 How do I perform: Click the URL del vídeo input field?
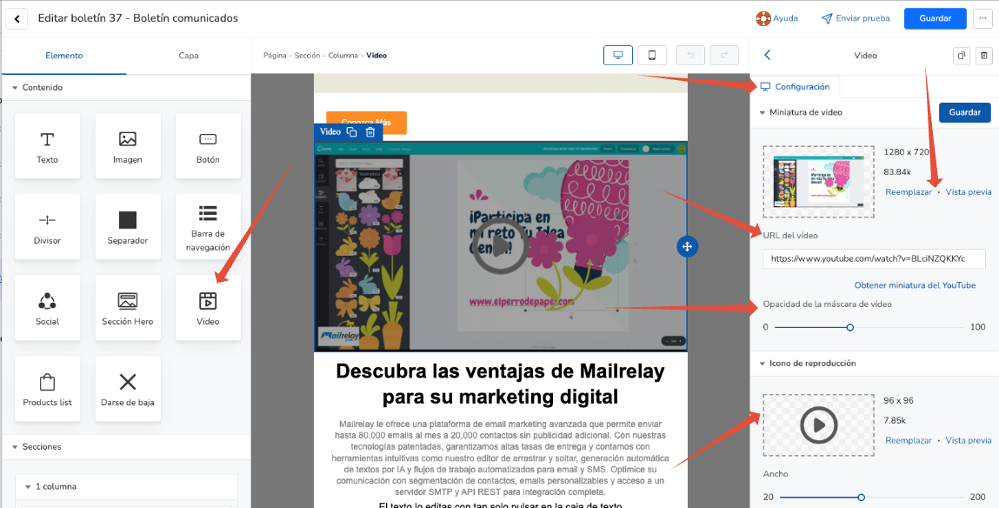874,258
